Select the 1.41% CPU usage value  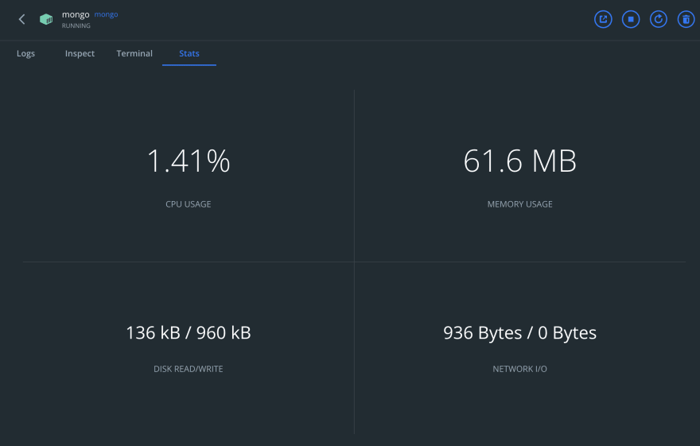[189, 161]
